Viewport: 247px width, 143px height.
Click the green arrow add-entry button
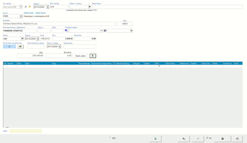pyautogui.click(x=93, y=56)
